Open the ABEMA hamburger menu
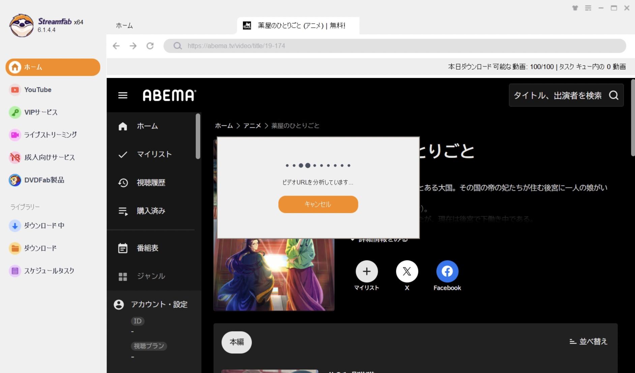 [x=123, y=95]
